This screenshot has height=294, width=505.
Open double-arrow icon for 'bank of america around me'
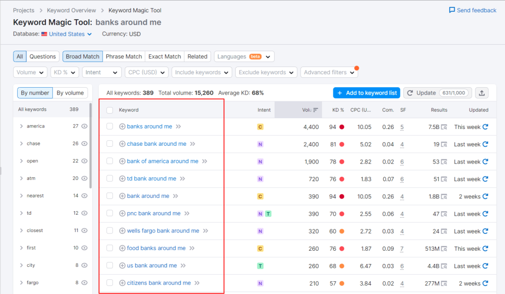tap(205, 161)
